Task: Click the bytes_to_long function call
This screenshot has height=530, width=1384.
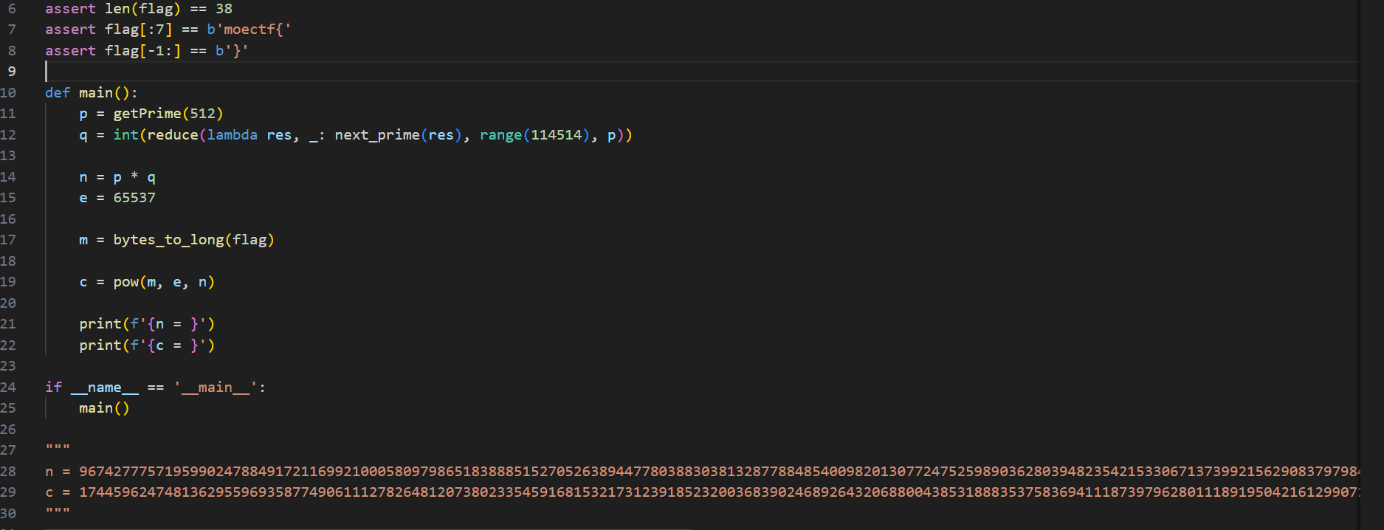Action: [168, 240]
